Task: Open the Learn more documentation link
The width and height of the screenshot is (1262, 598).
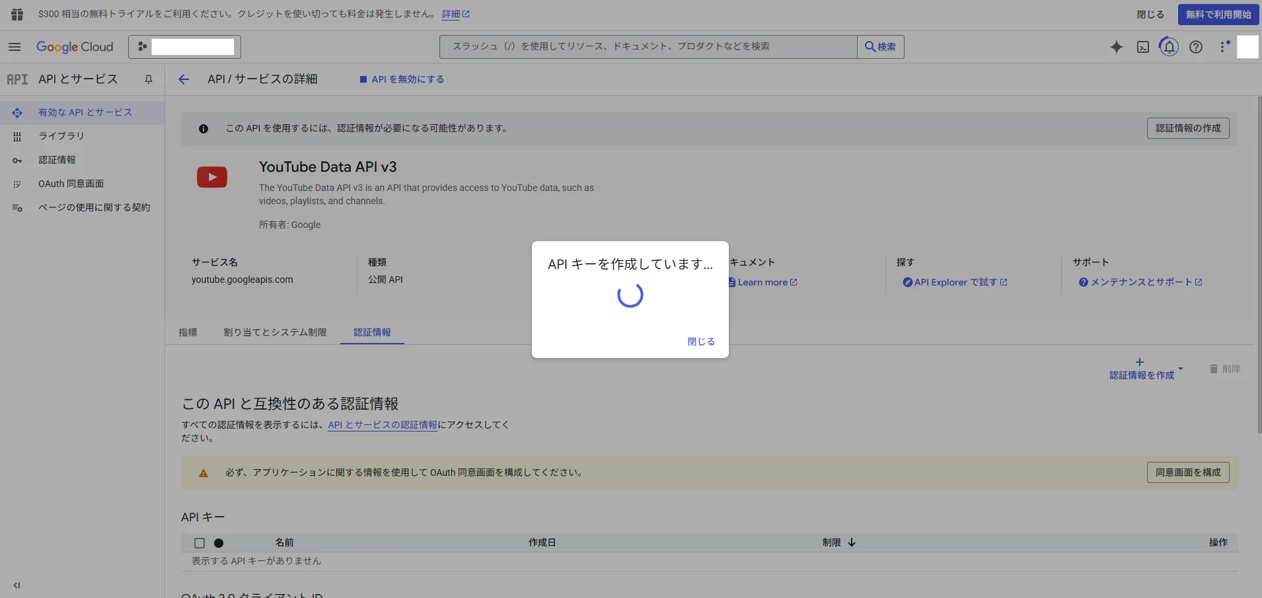Action: coord(763,282)
